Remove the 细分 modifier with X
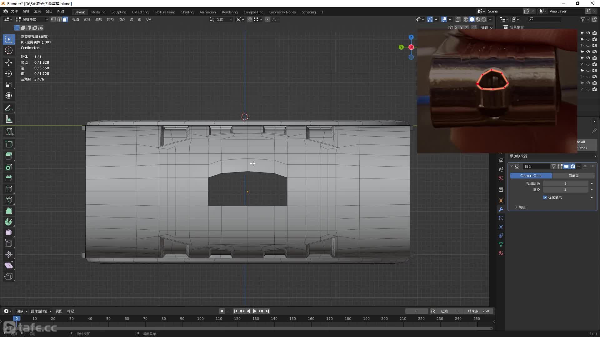The image size is (600, 337). click(x=585, y=166)
